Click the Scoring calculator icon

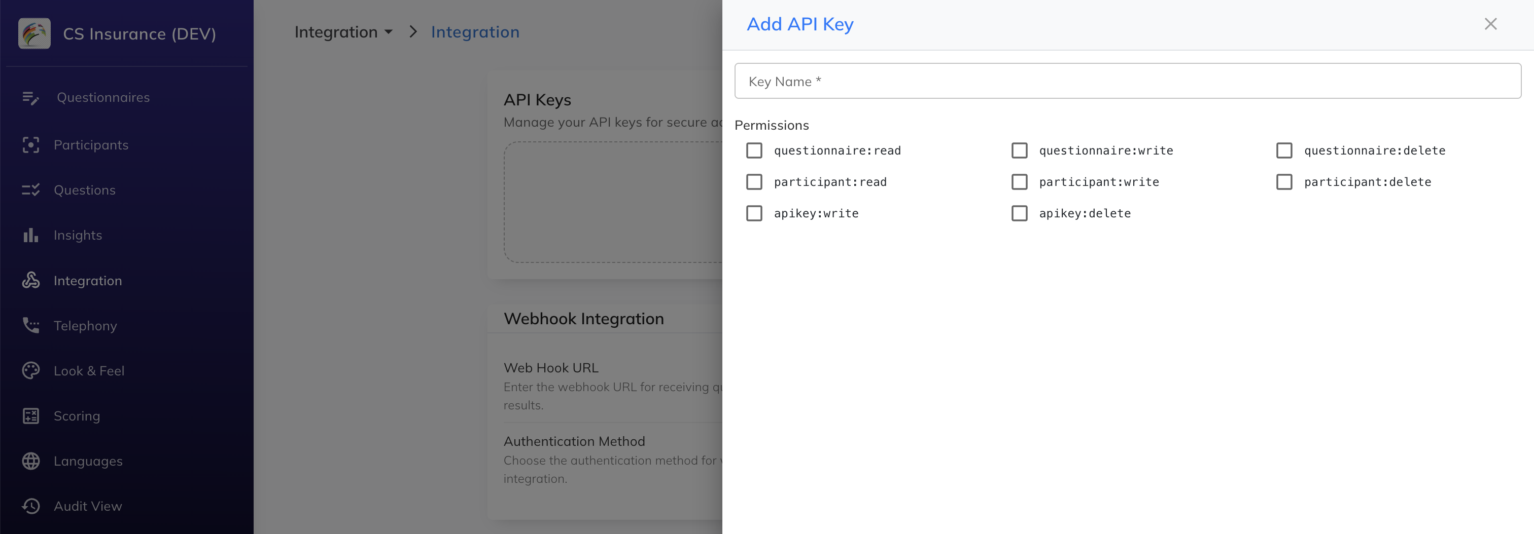30,415
